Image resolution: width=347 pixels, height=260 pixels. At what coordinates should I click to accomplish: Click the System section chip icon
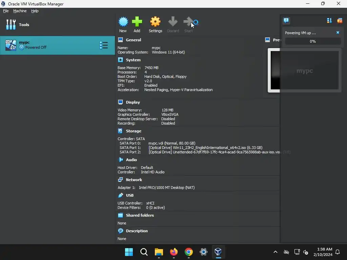(x=120, y=60)
